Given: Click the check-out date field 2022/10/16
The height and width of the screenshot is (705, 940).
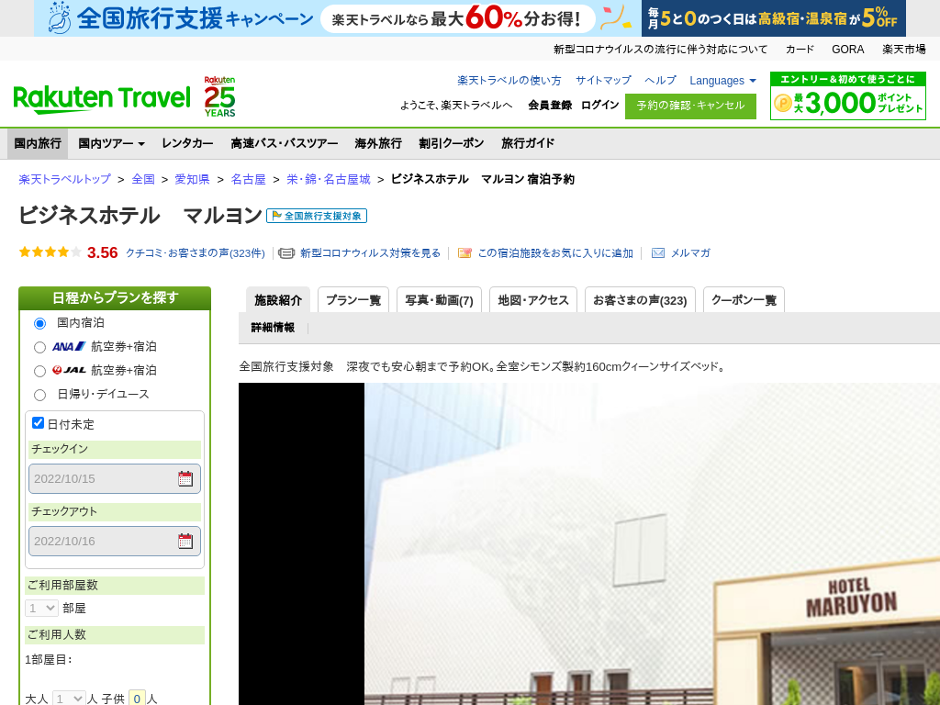Looking at the screenshot, I should coord(115,541).
